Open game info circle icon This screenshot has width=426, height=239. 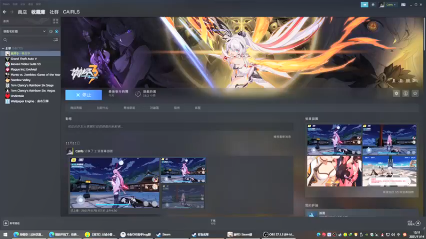(x=406, y=93)
